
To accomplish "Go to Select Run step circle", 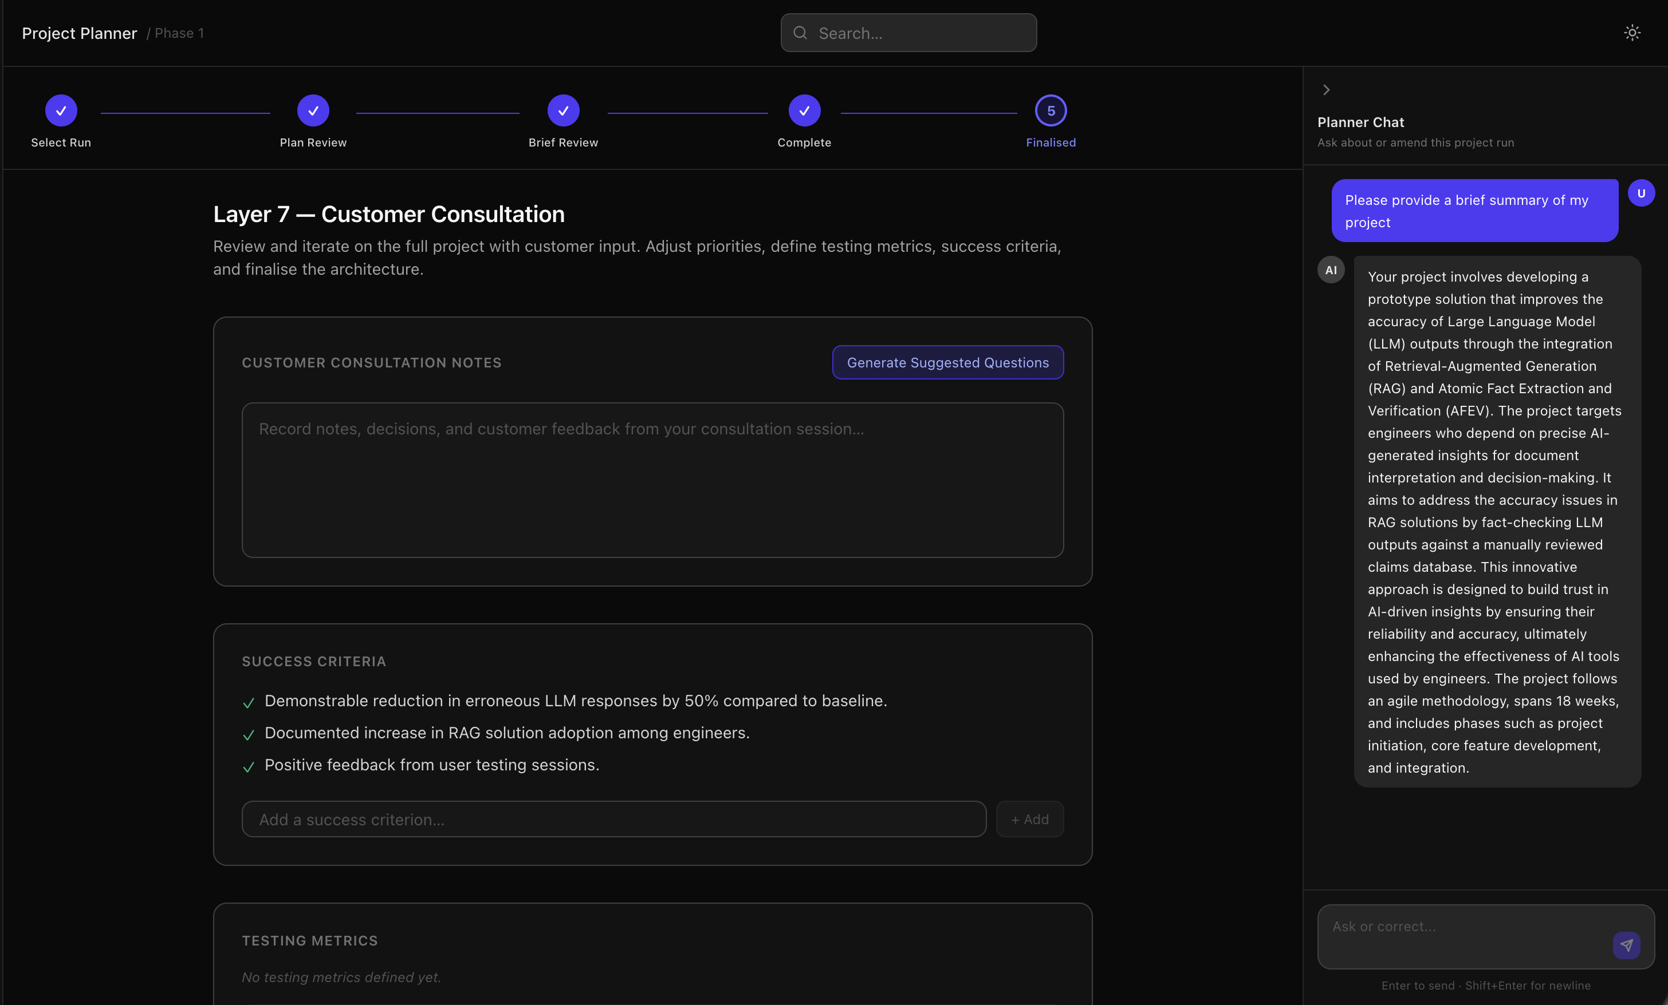I will tap(61, 110).
